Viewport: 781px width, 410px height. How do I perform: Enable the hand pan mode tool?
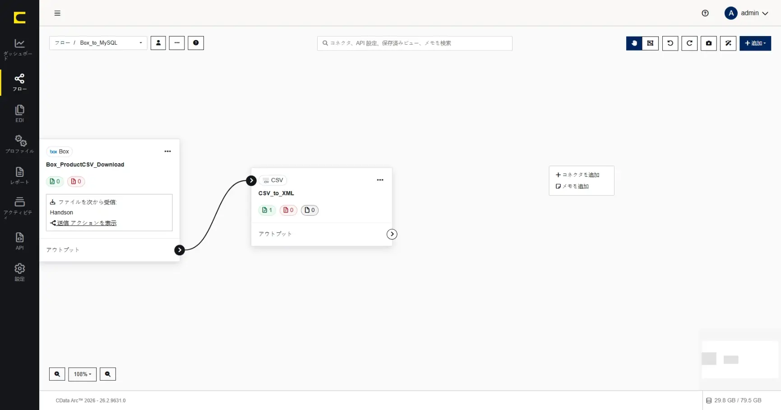pos(634,43)
